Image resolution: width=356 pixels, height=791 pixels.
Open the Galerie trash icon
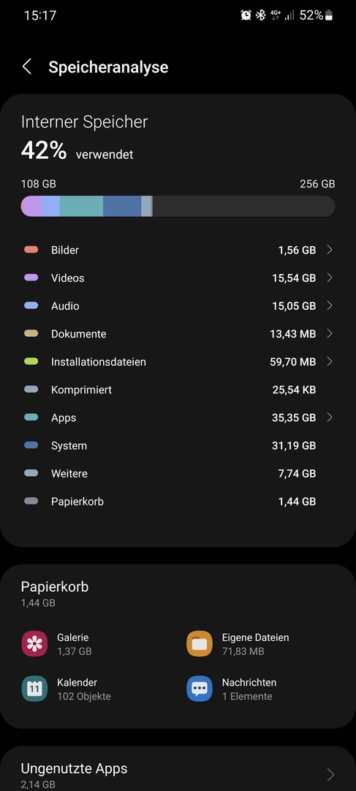click(35, 644)
